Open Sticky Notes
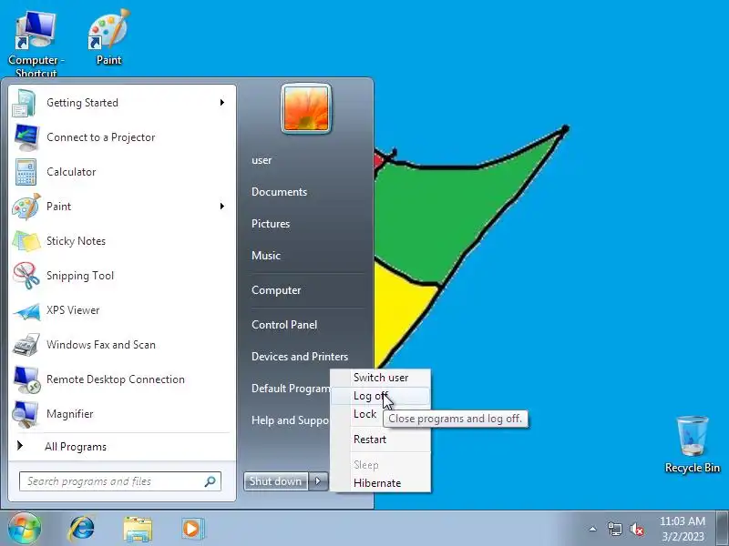Image resolution: width=729 pixels, height=546 pixels. [x=122, y=241]
